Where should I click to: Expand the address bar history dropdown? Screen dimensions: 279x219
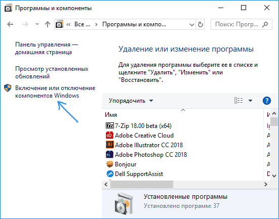tap(191, 25)
